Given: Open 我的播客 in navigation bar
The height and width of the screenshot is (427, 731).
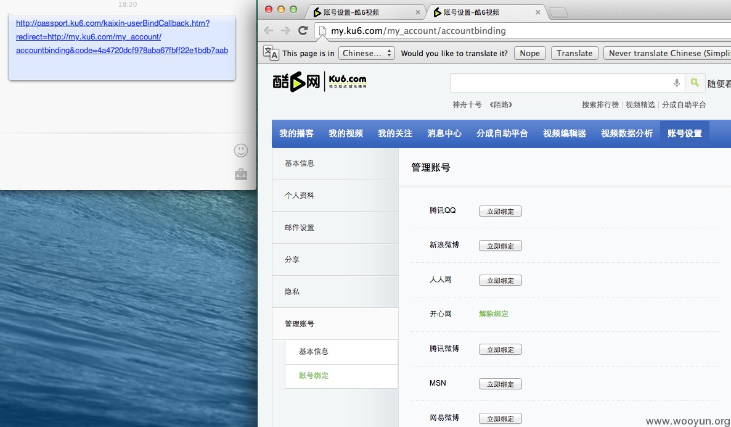Looking at the screenshot, I should pos(296,133).
